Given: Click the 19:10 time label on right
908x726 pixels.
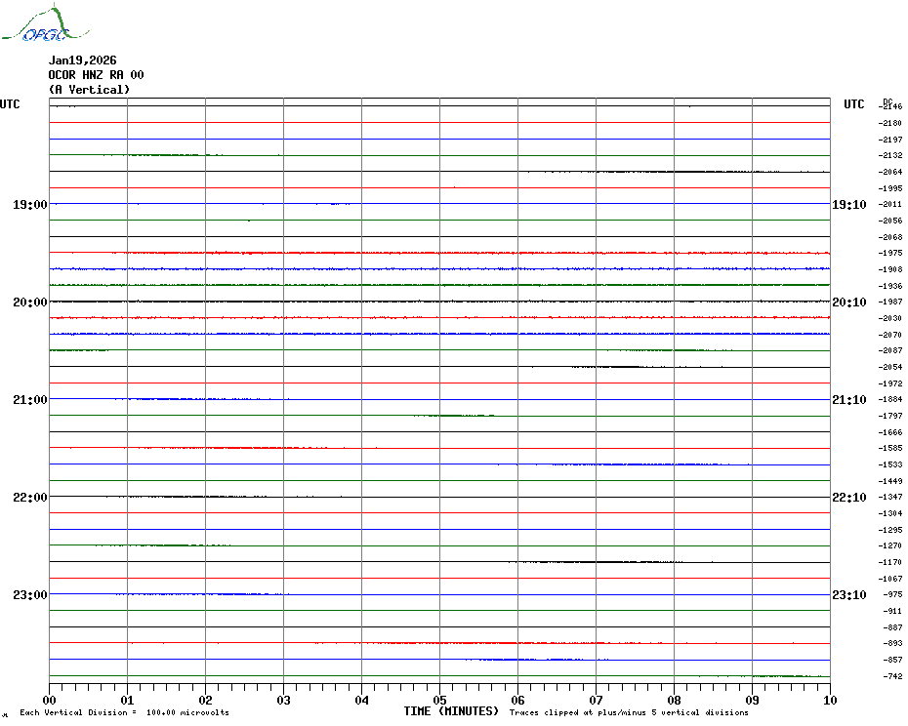Looking at the screenshot, I should coord(848,205).
